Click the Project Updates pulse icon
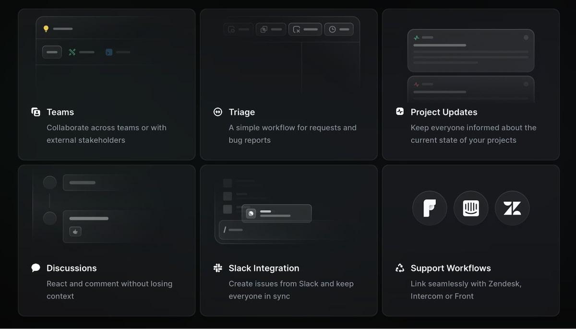 (400, 112)
